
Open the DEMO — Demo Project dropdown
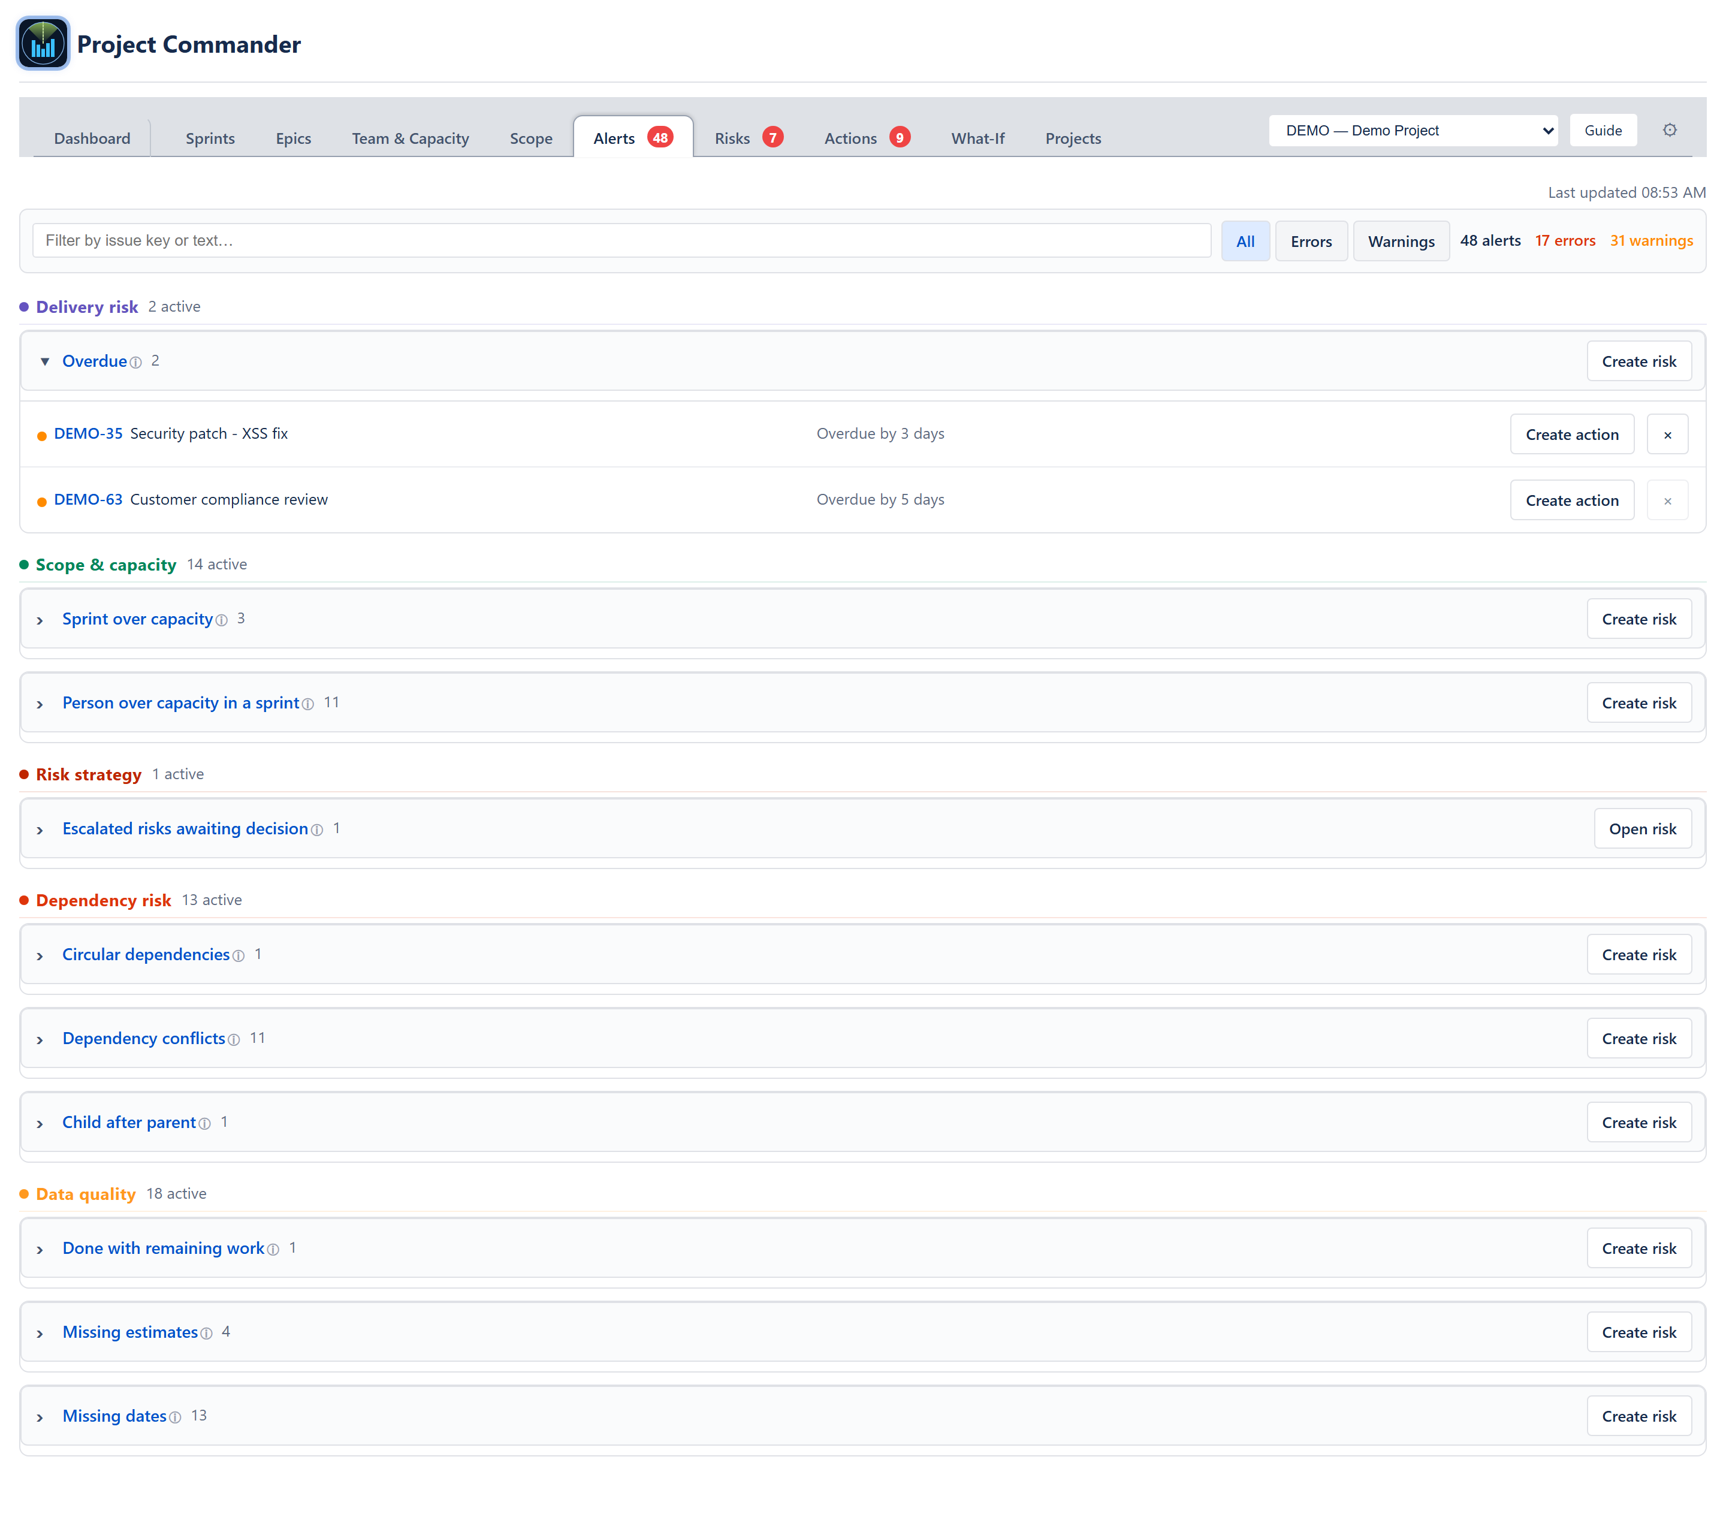coord(1413,130)
